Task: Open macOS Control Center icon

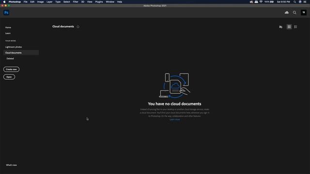Action: coord(305,2)
